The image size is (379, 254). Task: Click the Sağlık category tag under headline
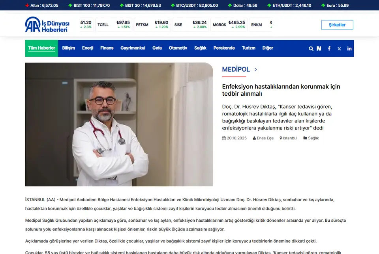tap(313, 138)
